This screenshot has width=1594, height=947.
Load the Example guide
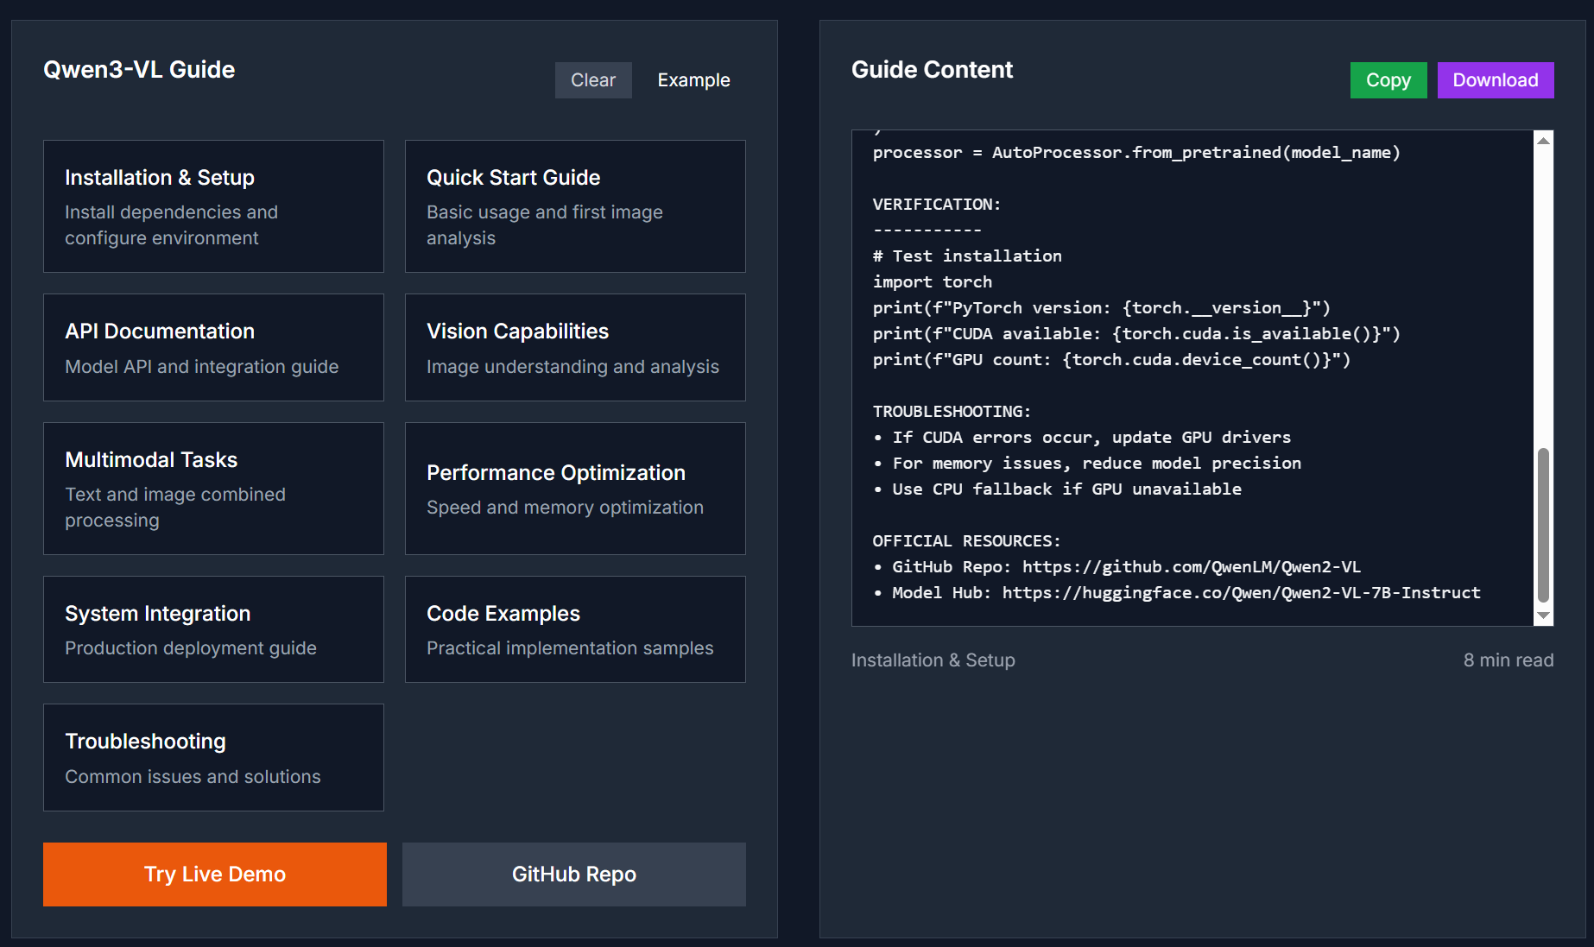tap(693, 79)
